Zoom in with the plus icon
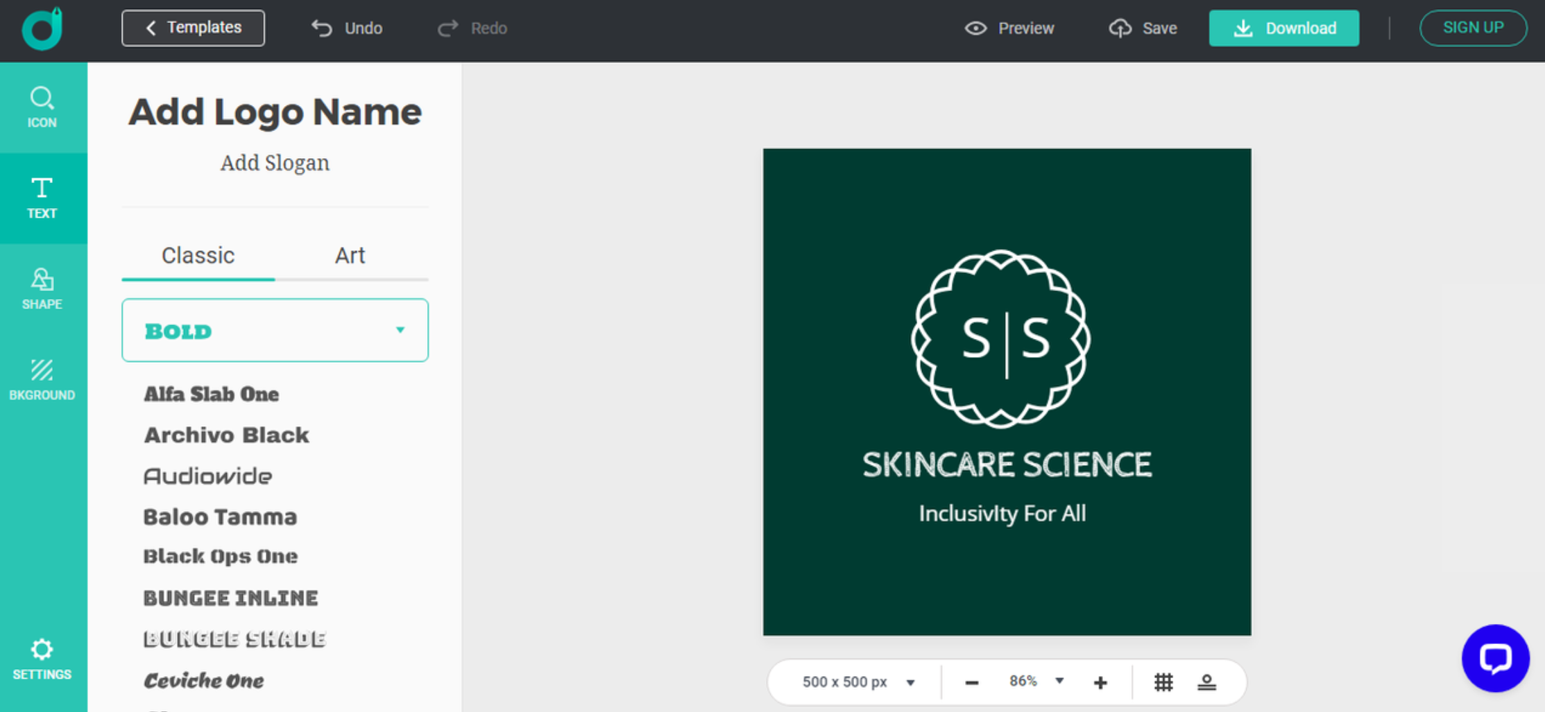The width and height of the screenshot is (1545, 712). [x=1100, y=681]
